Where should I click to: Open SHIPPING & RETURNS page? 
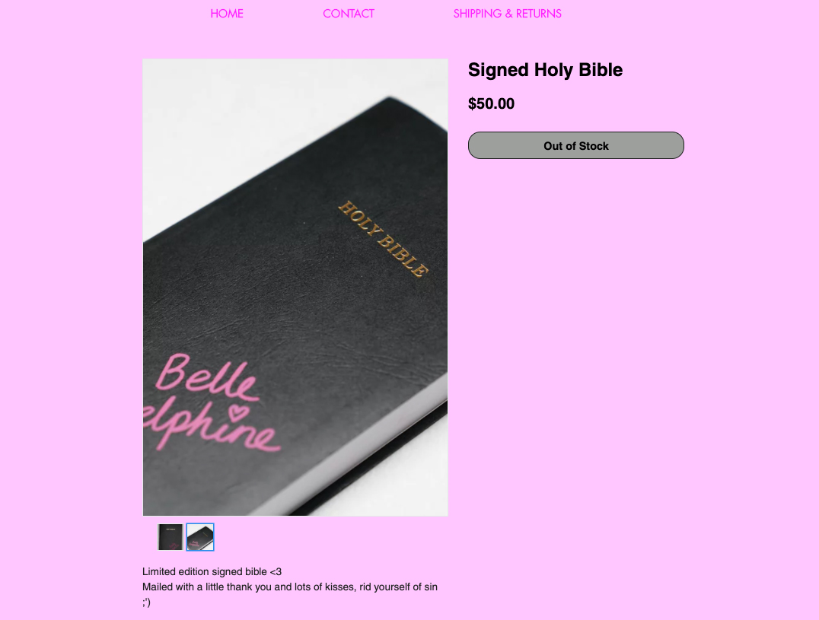click(x=507, y=14)
